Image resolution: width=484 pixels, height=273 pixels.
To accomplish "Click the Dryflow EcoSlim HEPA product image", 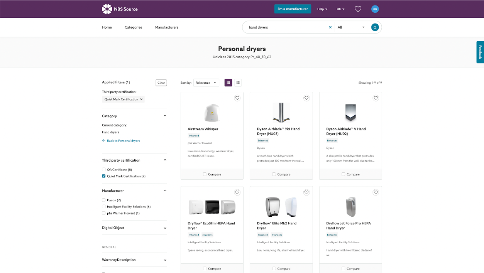I will point(212,207).
